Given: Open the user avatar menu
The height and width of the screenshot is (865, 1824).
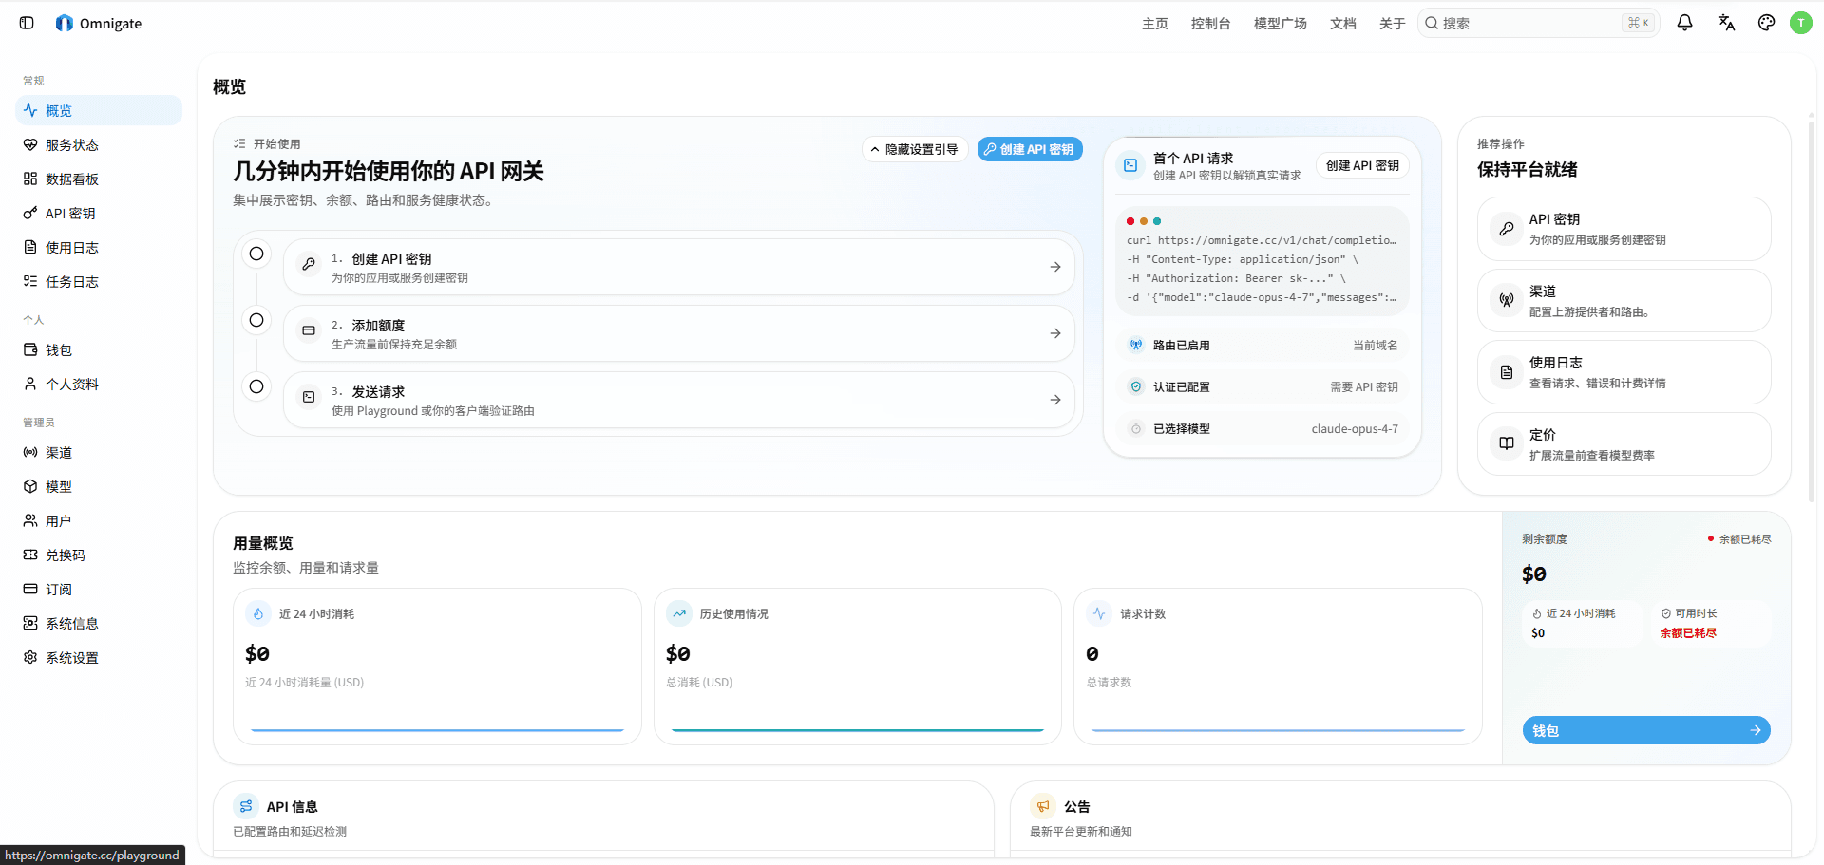Looking at the screenshot, I should tap(1800, 23).
